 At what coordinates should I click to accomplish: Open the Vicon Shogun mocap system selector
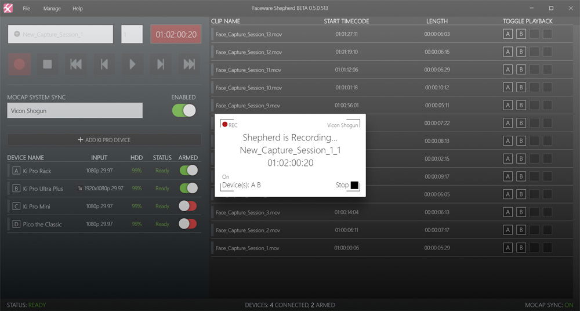pos(75,111)
